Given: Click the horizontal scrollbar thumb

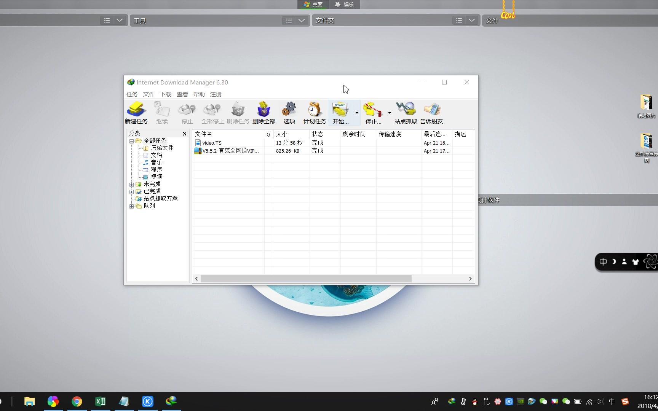Looking at the screenshot, I should 306,279.
